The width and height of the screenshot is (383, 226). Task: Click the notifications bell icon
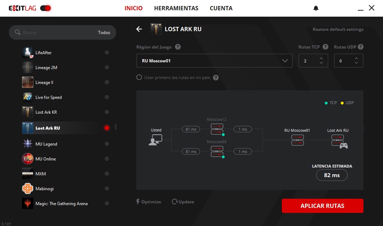(x=316, y=8)
